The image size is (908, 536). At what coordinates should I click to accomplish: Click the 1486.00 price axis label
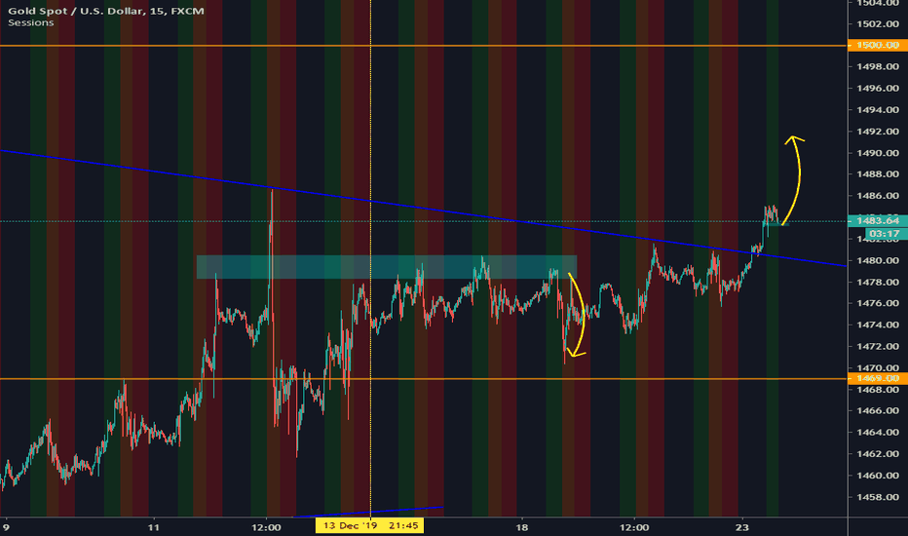(x=877, y=196)
